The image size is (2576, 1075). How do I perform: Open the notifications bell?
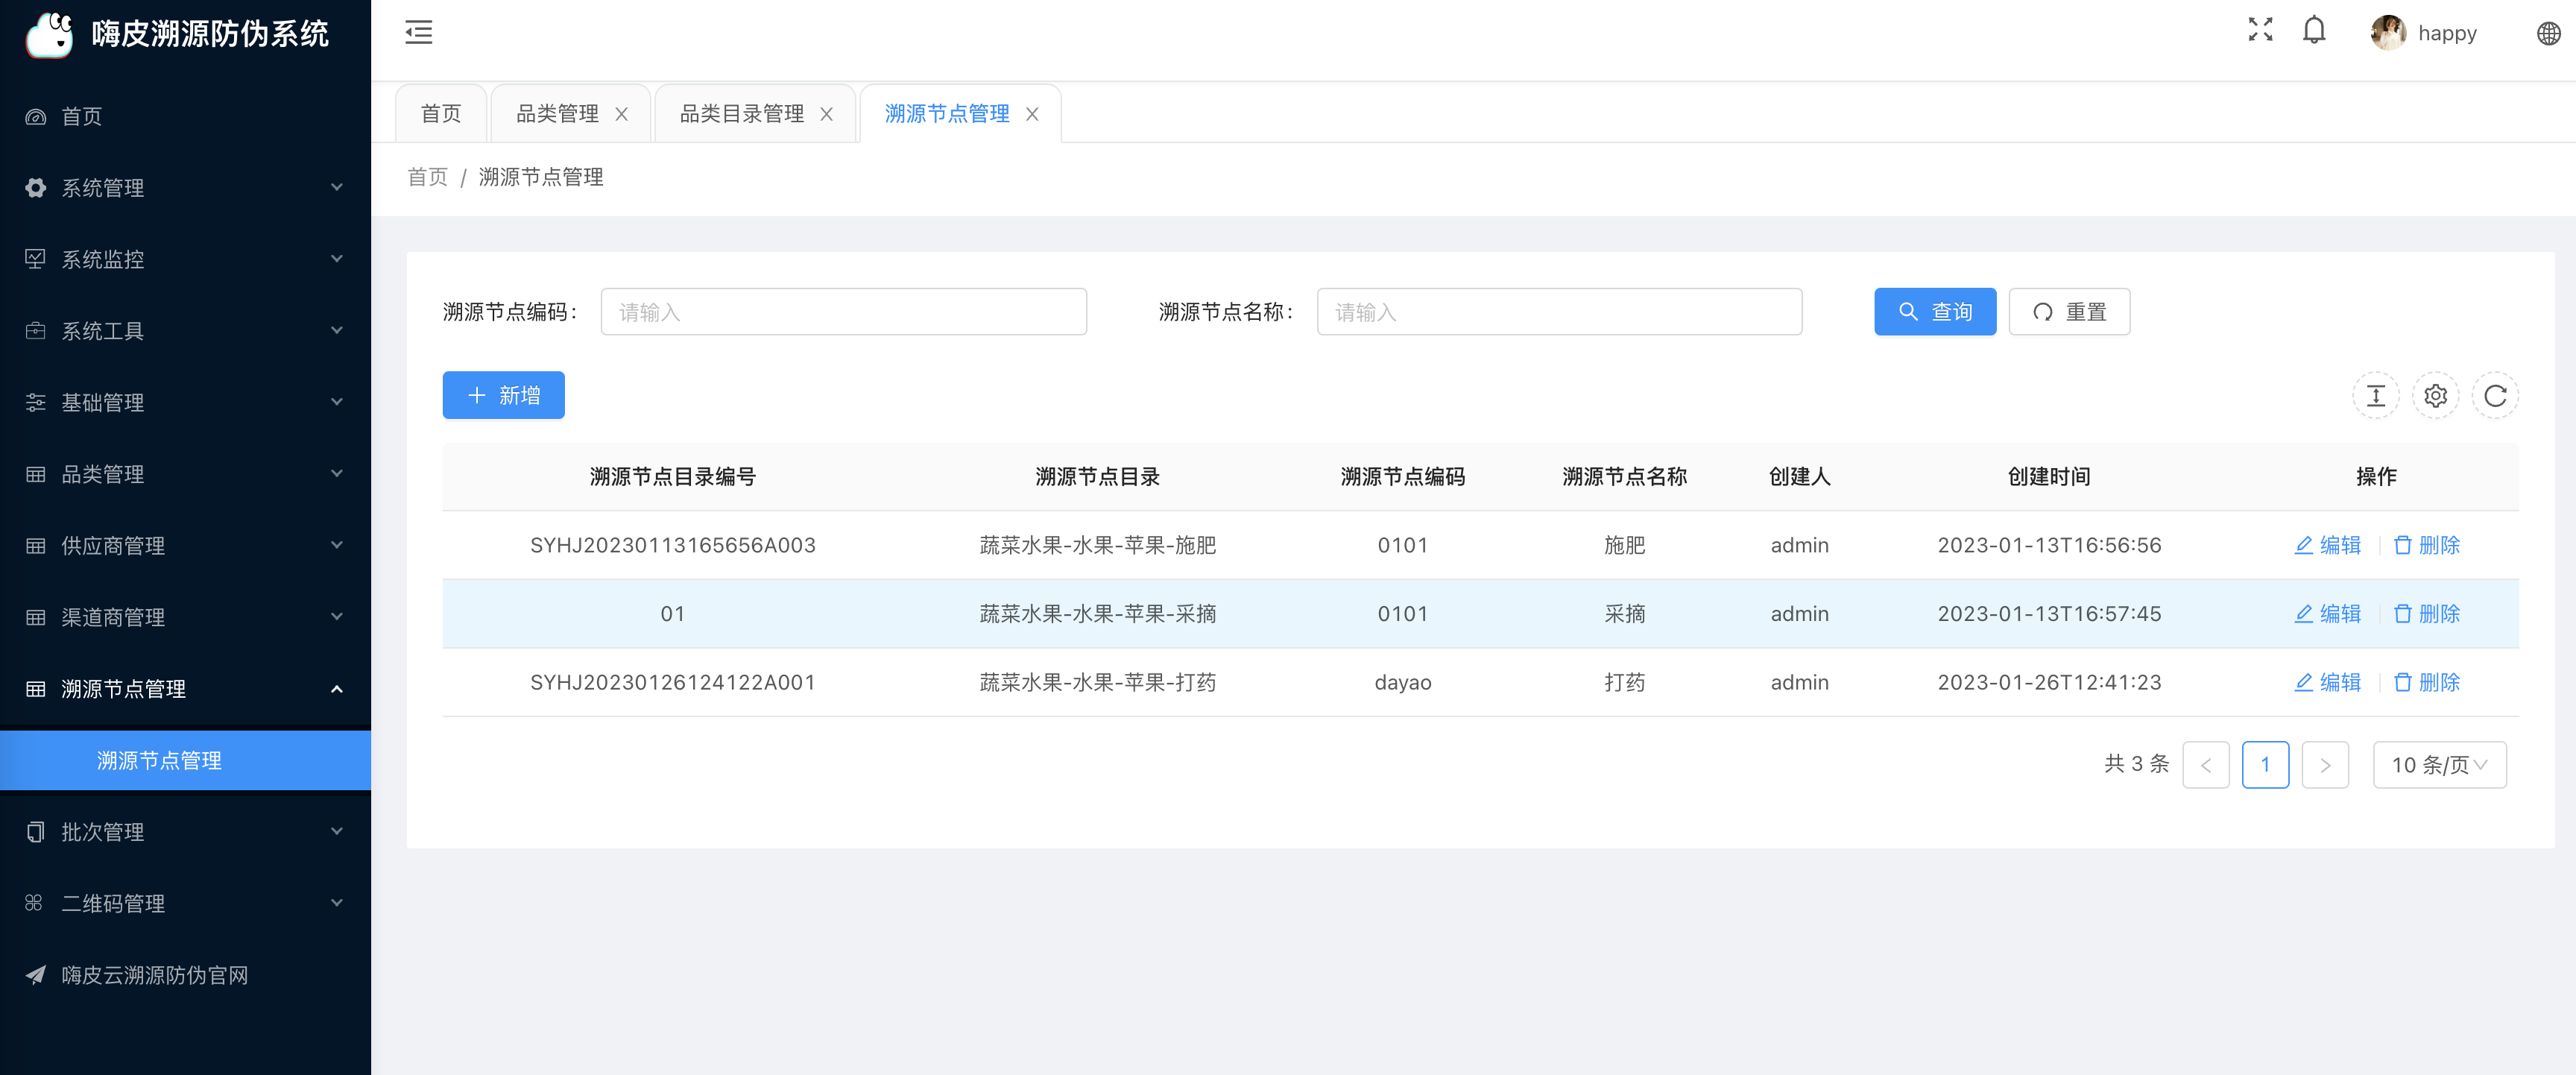click(x=2314, y=30)
